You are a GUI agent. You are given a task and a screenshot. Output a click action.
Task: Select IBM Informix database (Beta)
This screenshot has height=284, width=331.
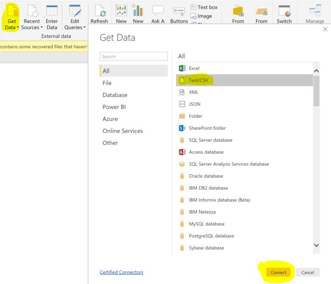tap(244, 200)
